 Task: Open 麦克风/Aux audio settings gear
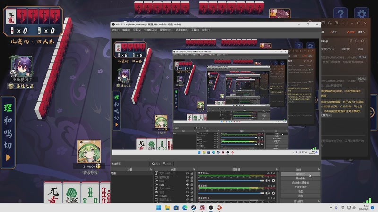[x=274, y=181]
